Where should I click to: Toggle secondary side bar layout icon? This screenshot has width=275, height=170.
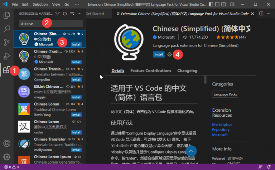tap(223, 4)
